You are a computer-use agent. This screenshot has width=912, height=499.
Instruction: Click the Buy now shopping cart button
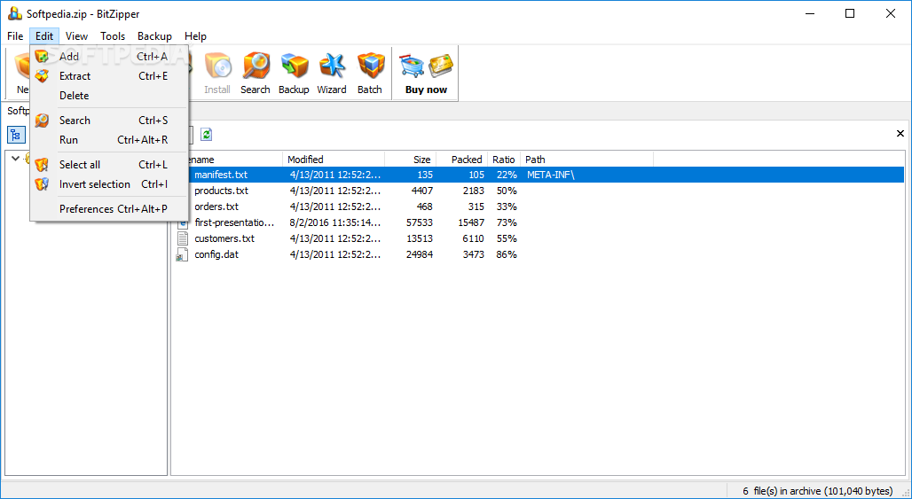(x=427, y=74)
